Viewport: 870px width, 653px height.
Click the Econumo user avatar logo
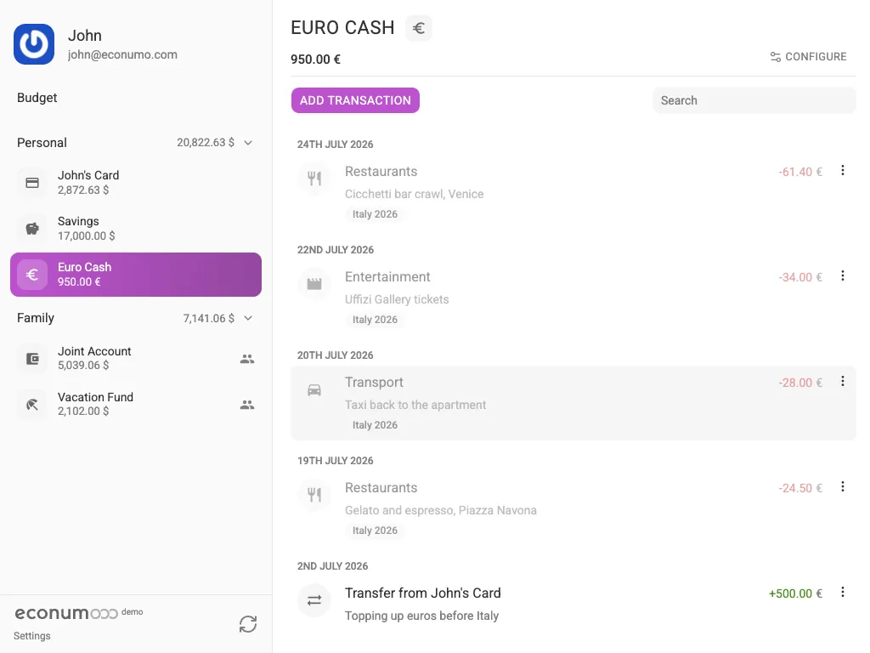34,44
